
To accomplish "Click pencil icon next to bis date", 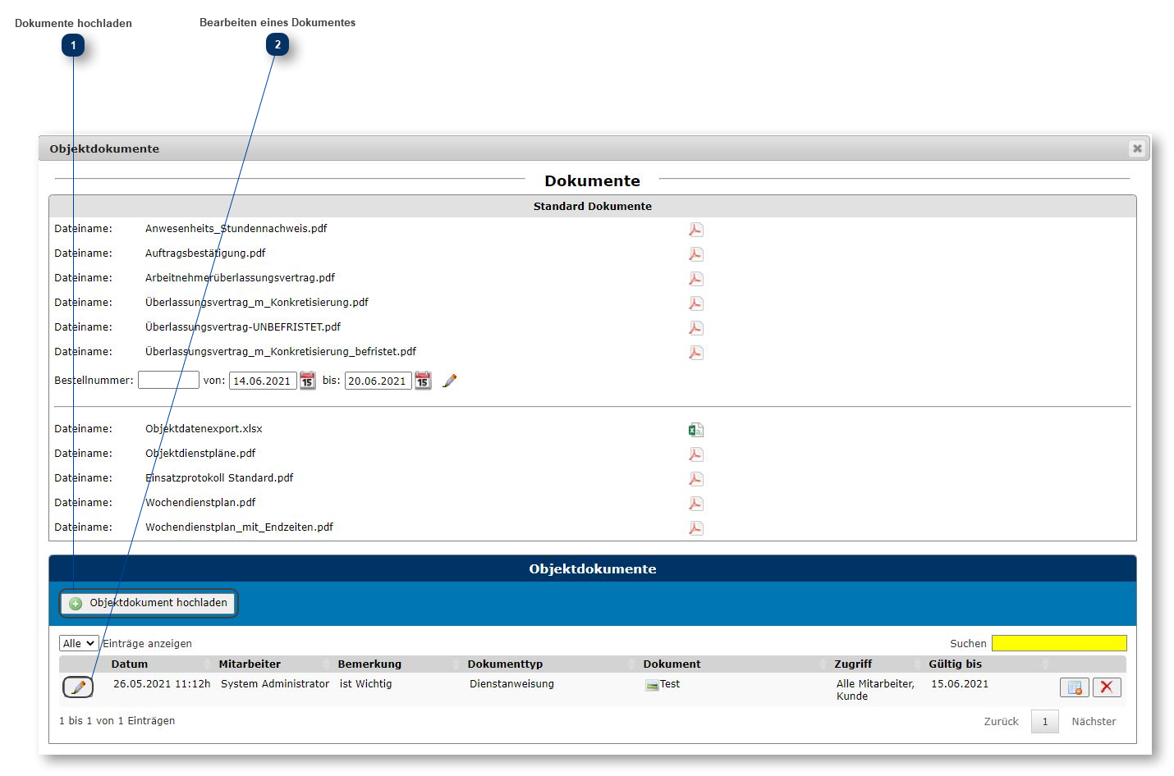I will click(x=449, y=381).
